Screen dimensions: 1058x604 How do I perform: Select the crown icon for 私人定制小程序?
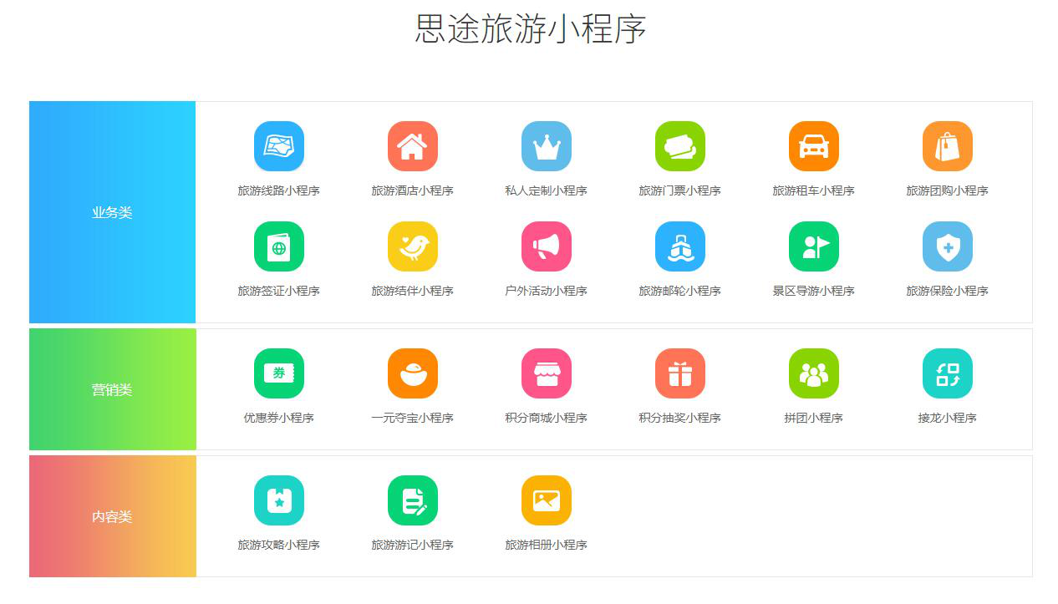[546, 146]
